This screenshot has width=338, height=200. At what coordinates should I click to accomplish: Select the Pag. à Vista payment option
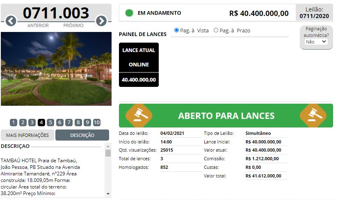[x=176, y=30]
